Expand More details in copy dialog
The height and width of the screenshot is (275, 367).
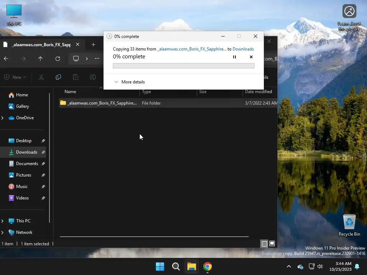coord(129,82)
